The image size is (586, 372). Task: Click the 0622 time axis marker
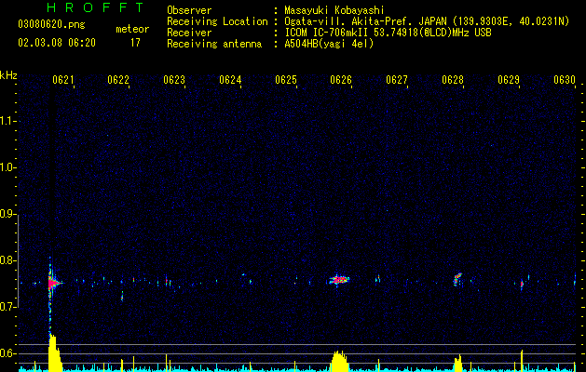[x=118, y=80]
